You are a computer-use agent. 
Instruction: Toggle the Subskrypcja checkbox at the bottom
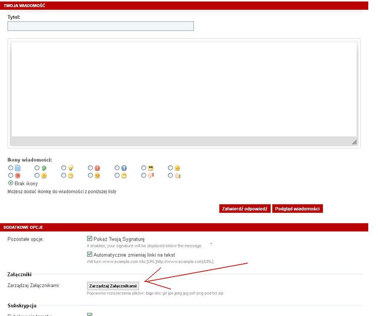click(89, 314)
